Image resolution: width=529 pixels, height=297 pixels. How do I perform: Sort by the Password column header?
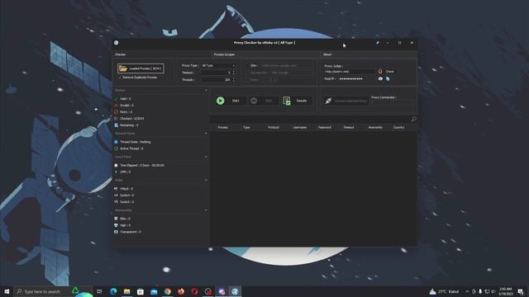click(x=325, y=128)
